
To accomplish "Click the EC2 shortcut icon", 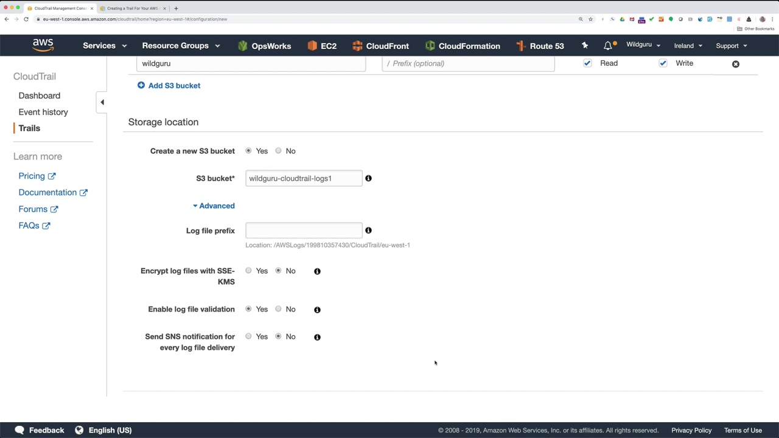I will coord(312,46).
